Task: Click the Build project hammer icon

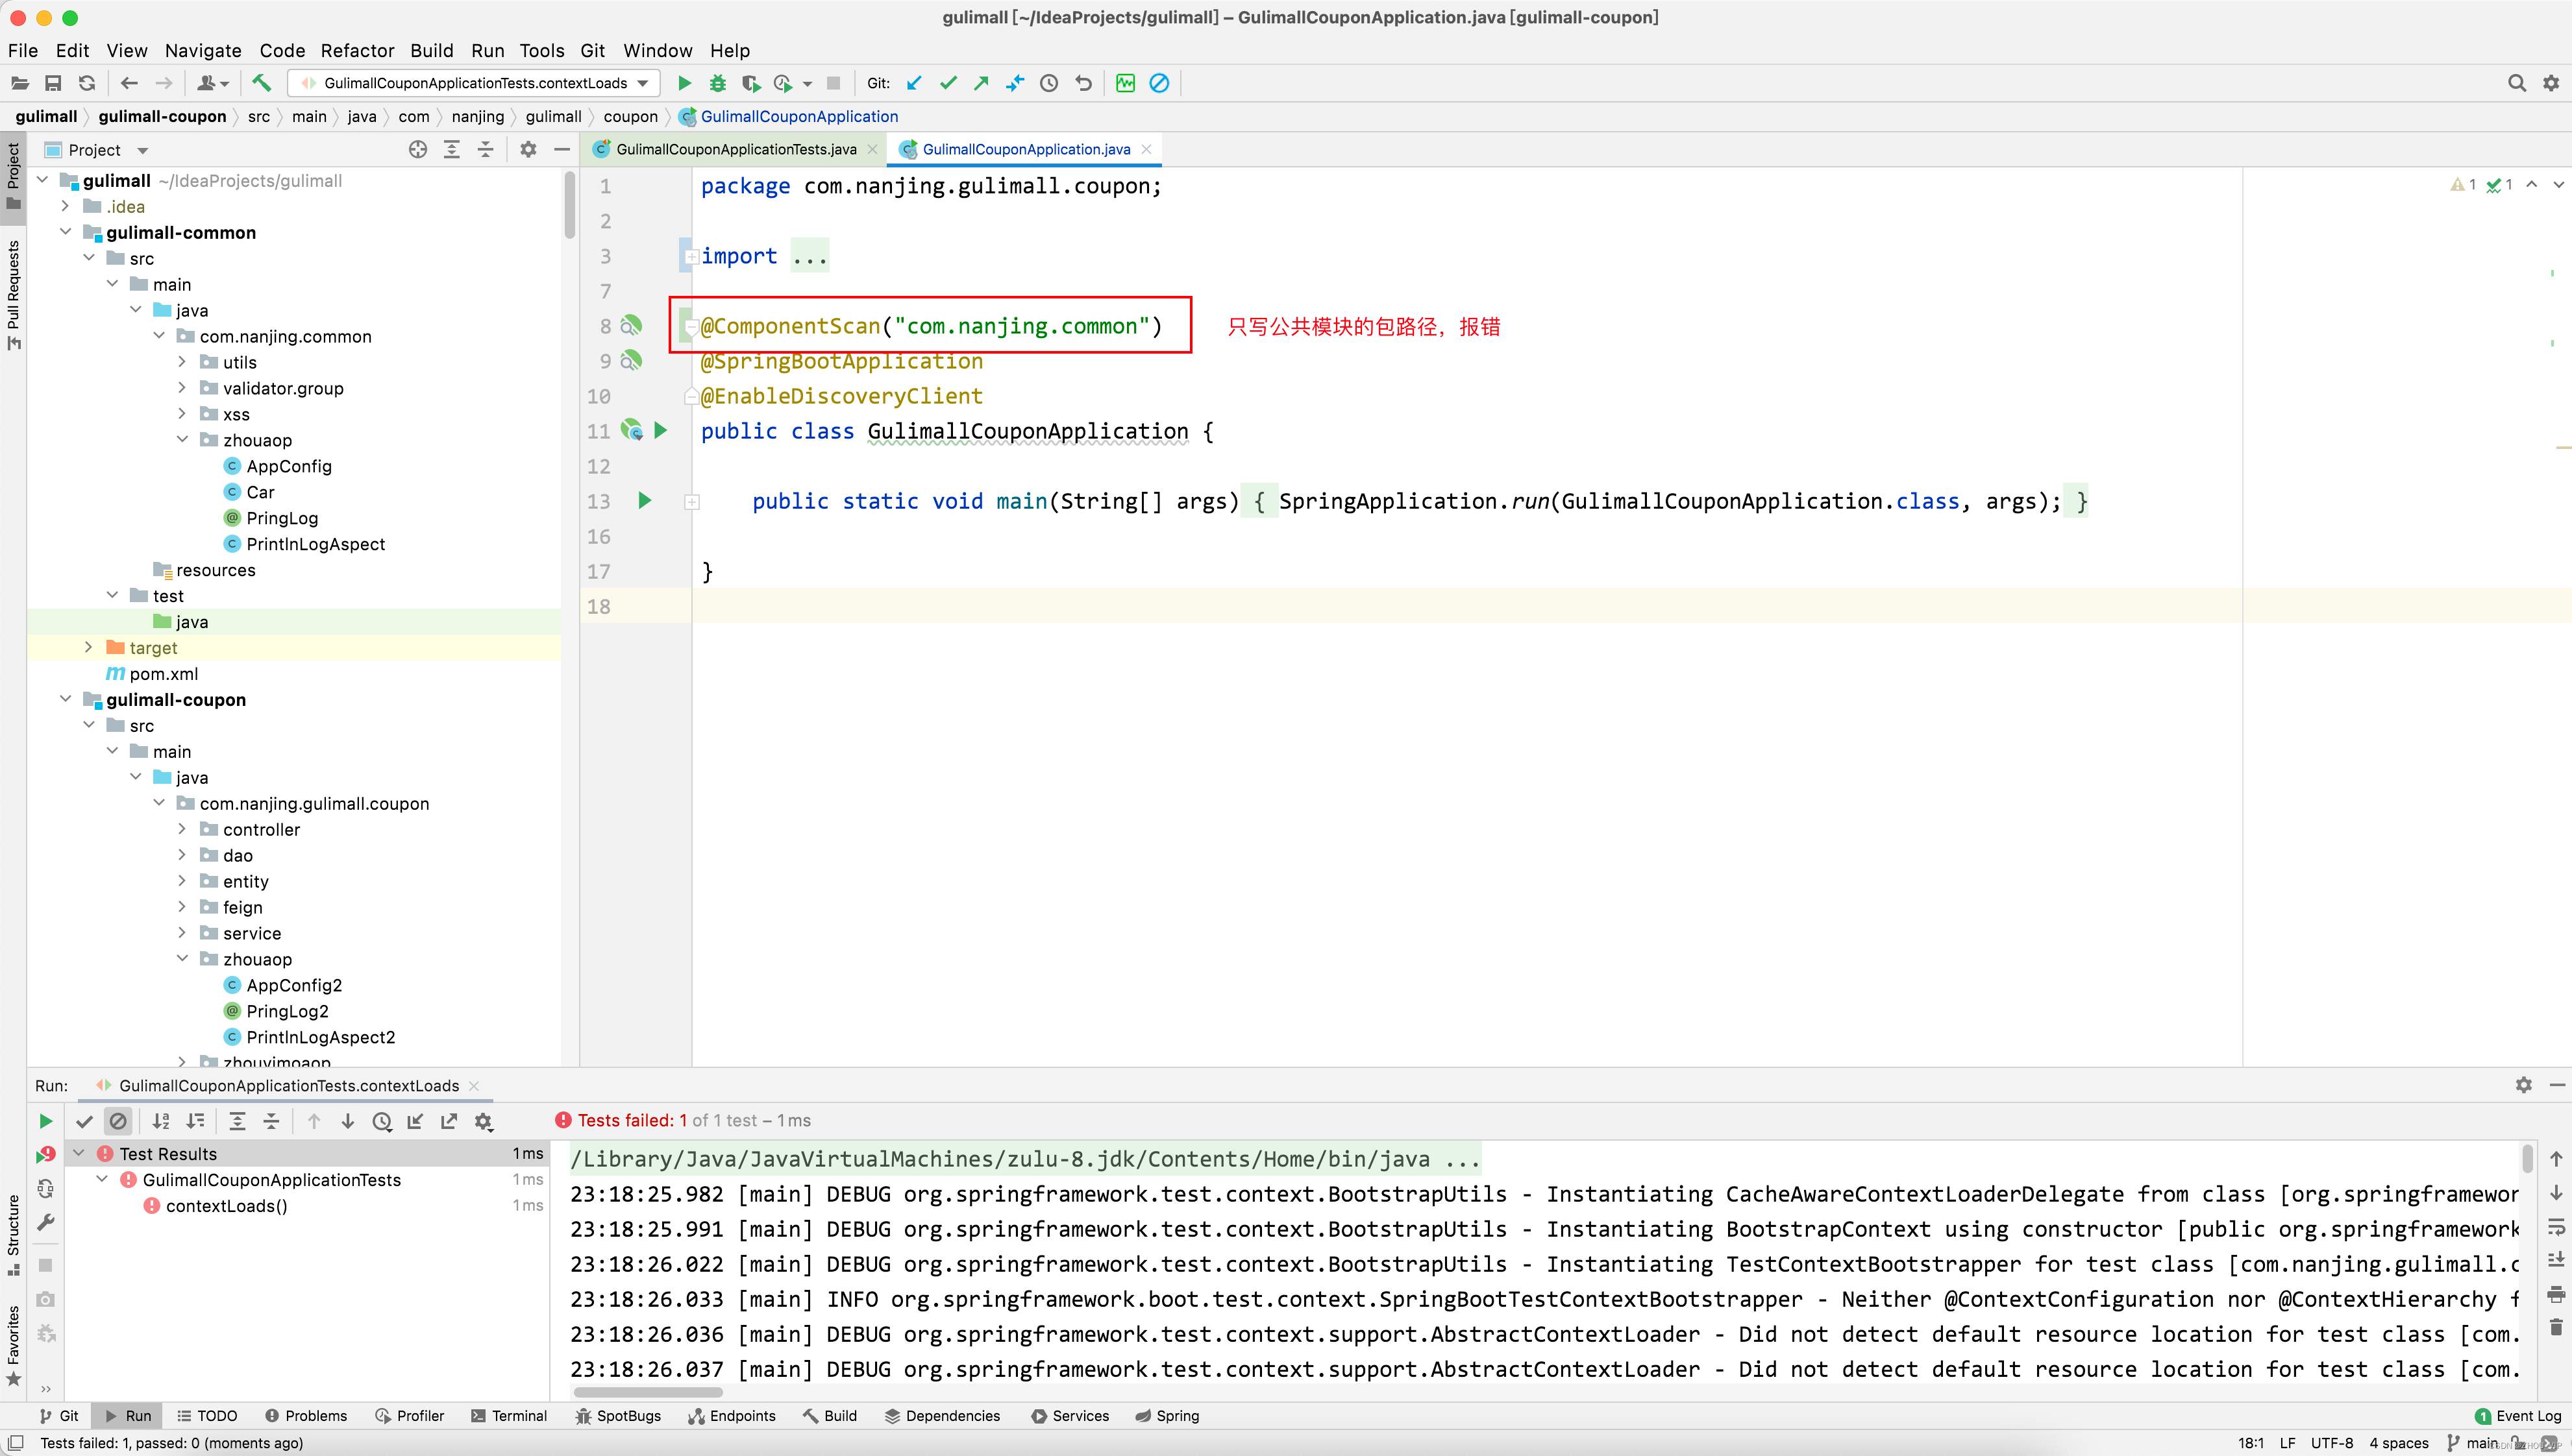Action: tap(261, 83)
